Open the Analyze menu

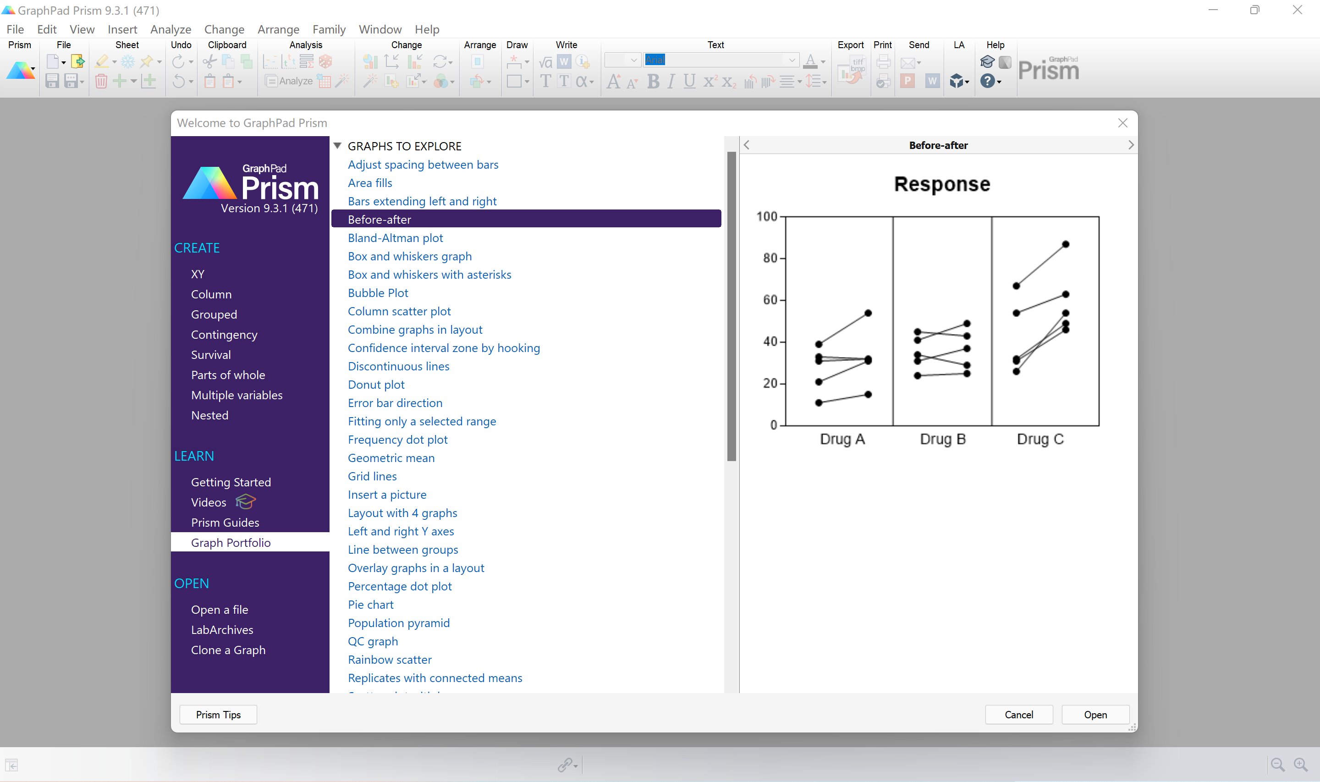tap(170, 29)
